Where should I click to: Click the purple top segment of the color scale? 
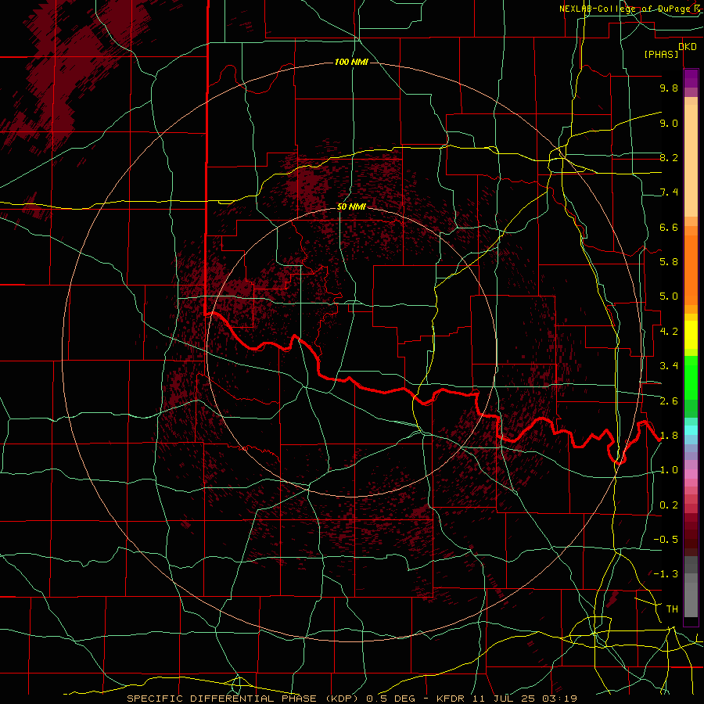tap(691, 78)
